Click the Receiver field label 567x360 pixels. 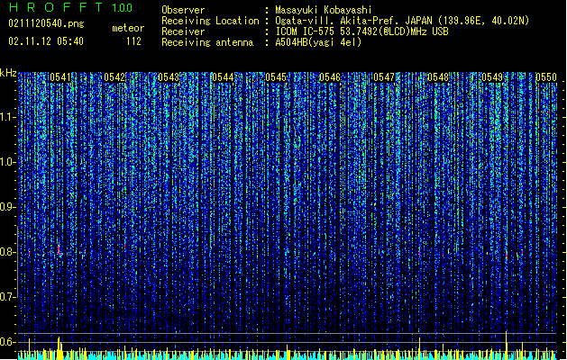click(x=183, y=31)
